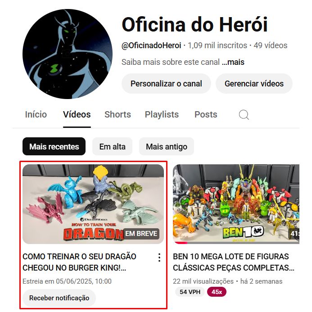Open the channel search magnifier icon
The height and width of the screenshot is (312, 312).
tap(244, 115)
